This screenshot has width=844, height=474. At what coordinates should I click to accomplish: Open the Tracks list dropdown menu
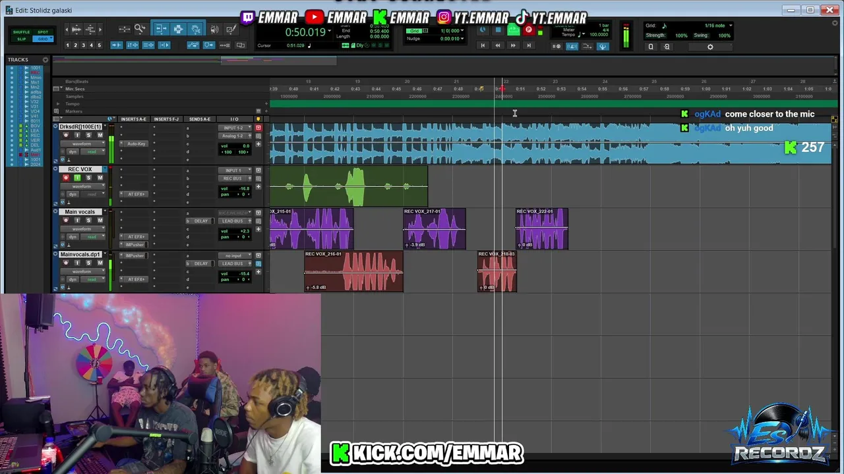point(45,60)
